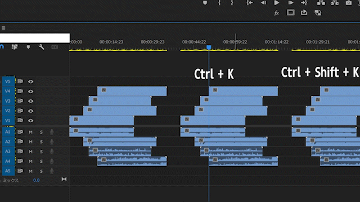Toggle sync lock on V3
The width and height of the screenshot is (360, 202).
click(20, 101)
